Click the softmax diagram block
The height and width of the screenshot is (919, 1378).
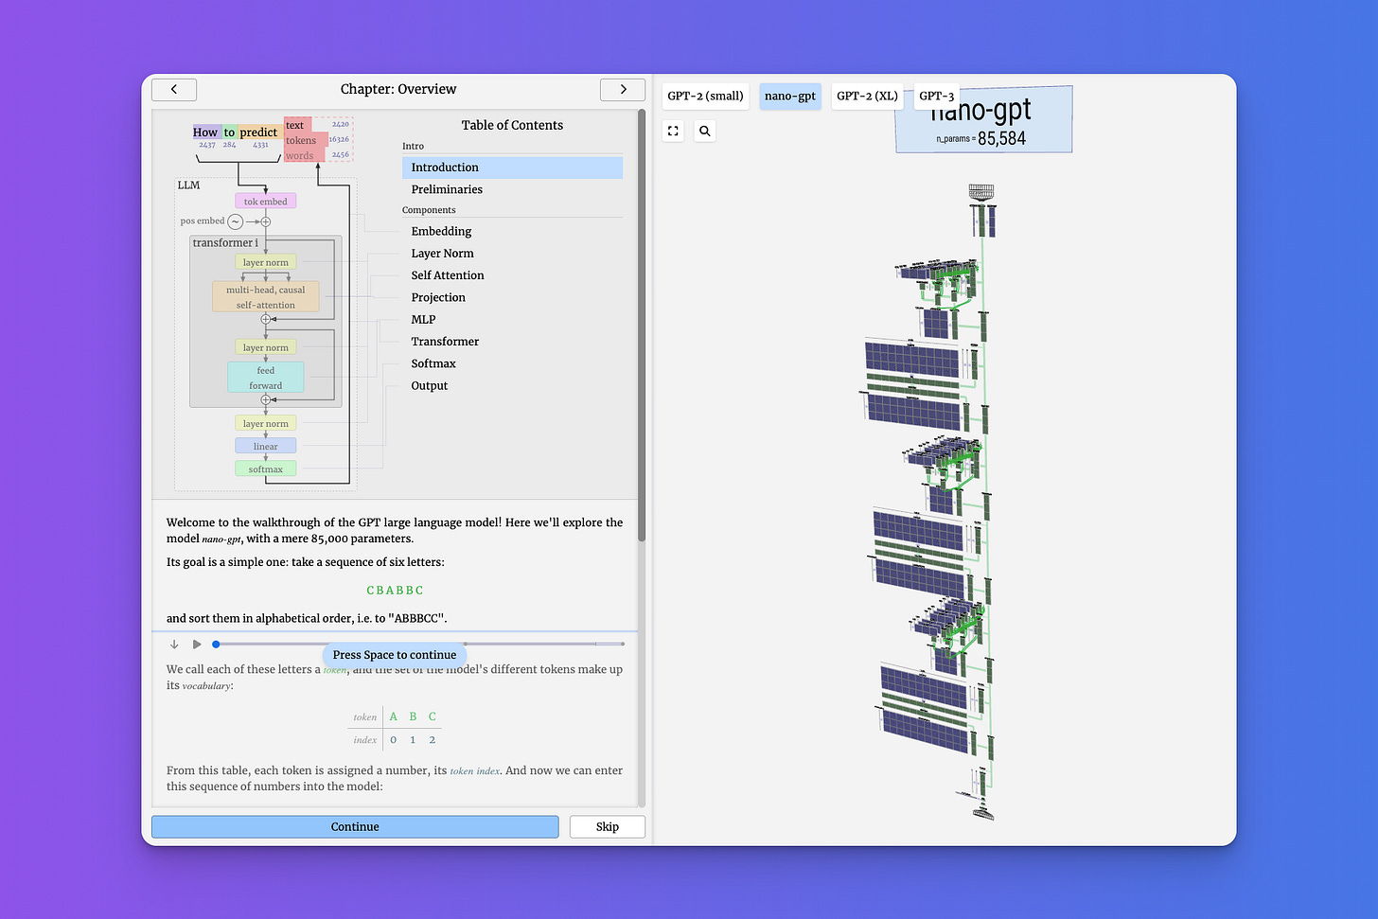click(x=266, y=468)
